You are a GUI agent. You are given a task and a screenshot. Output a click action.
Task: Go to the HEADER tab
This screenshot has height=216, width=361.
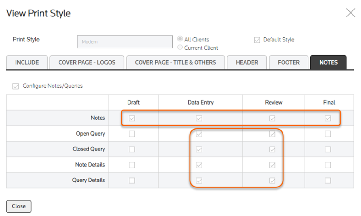click(247, 62)
